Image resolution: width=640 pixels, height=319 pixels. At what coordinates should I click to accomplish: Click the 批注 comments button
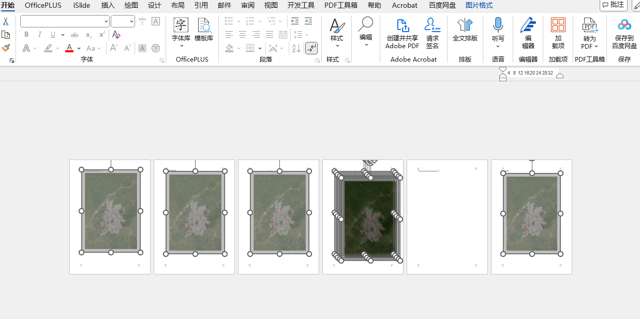(614, 5)
